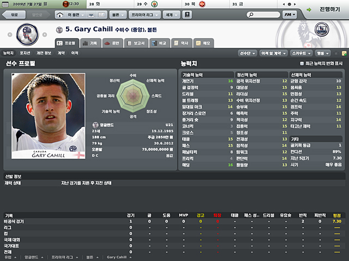The height and width of the screenshot is (261, 349).
Task: Click the help question mark icon
Action: coord(187,15)
